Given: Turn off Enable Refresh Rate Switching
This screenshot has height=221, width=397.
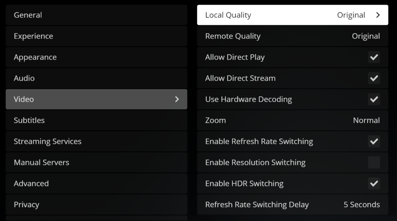Looking at the screenshot, I should 373,141.
